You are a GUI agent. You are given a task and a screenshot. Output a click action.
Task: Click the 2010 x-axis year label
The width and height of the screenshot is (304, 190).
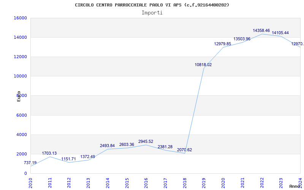point(30,183)
